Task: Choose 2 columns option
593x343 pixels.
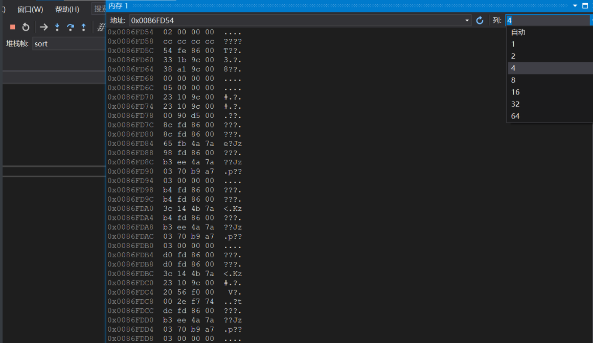Action: click(550, 56)
